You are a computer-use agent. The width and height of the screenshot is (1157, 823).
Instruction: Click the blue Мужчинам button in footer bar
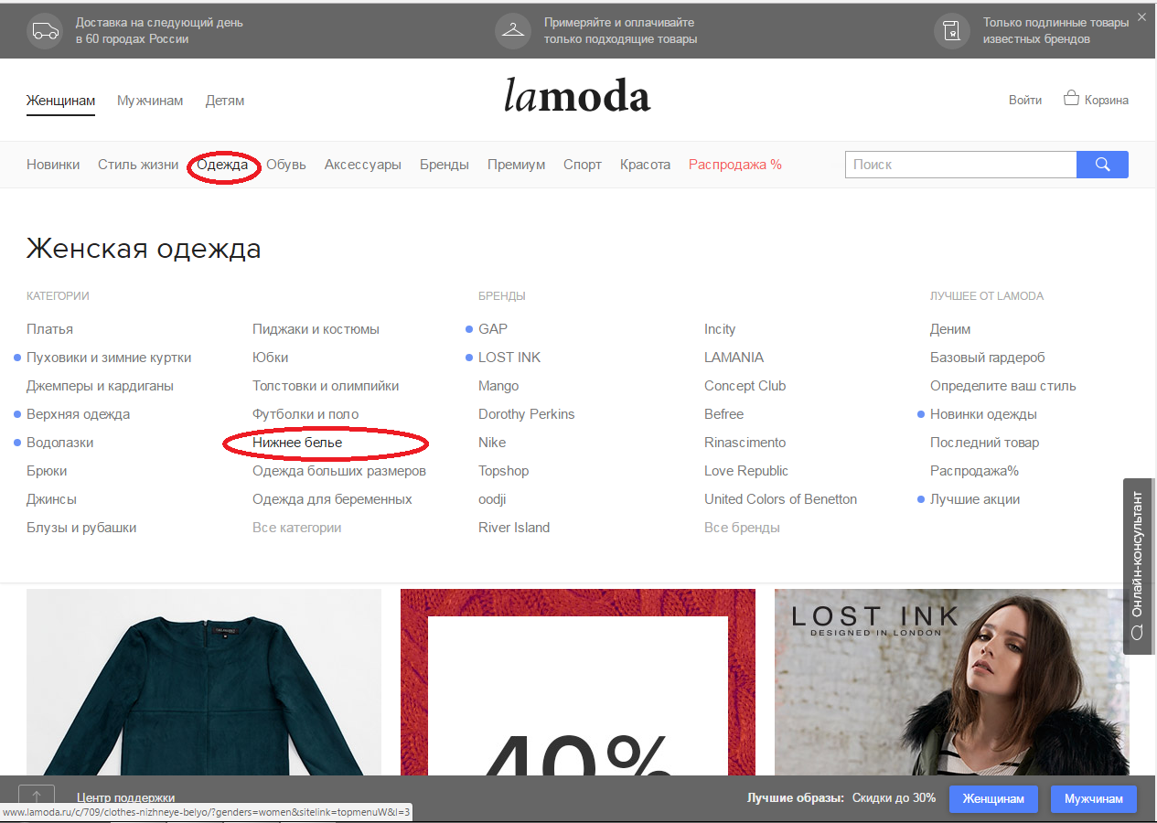pyautogui.click(x=1093, y=798)
